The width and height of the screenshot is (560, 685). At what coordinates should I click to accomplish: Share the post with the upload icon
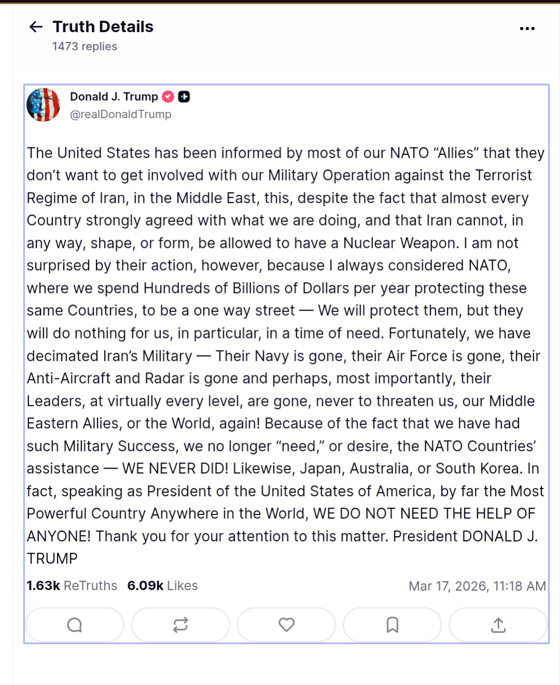point(498,625)
